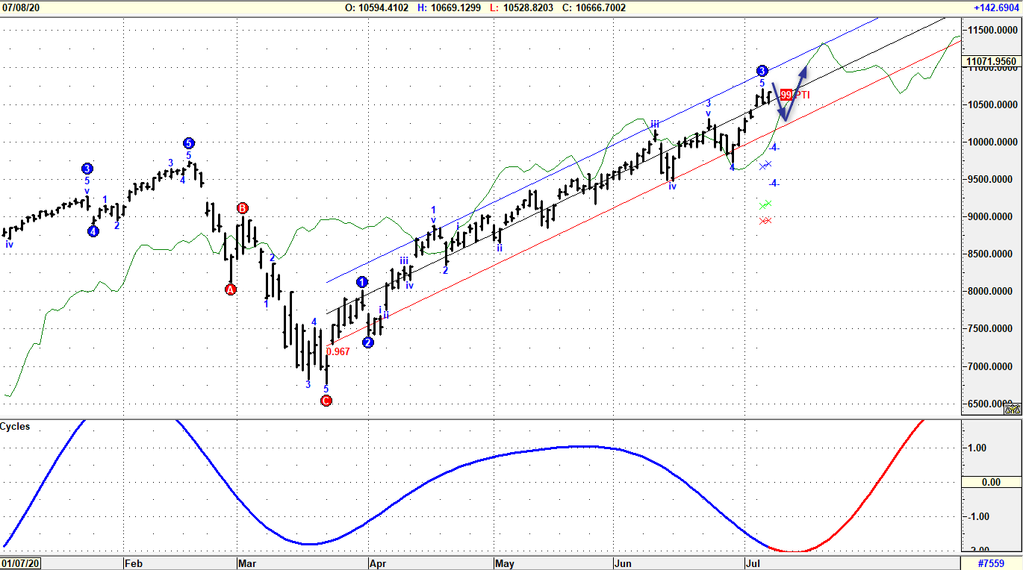Select the green X projection marker
The height and width of the screenshot is (570, 1023).
tap(765, 204)
